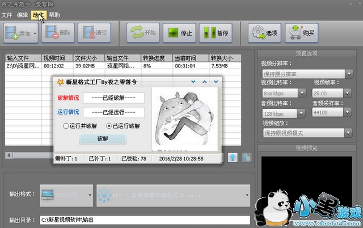The width and height of the screenshot is (363, 228).
Task: Click the 输出文件 column header
Action: (x=123, y=58)
